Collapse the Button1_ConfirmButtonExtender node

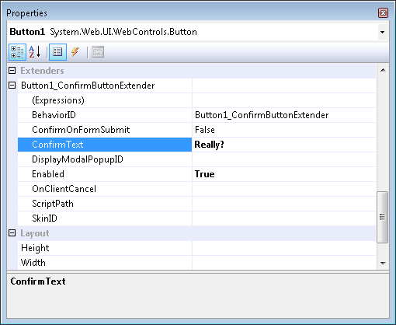[12, 86]
